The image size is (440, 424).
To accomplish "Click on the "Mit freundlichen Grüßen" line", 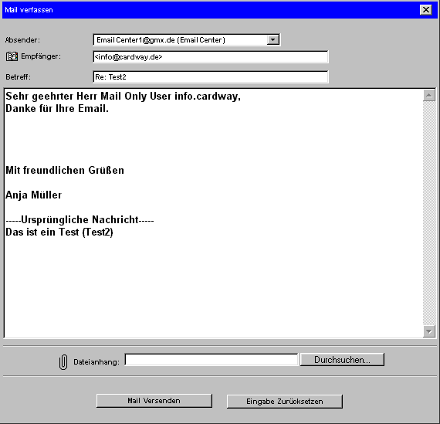I will (x=65, y=170).
